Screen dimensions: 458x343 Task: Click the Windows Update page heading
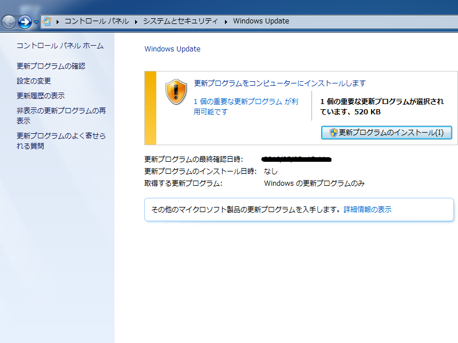click(x=172, y=49)
